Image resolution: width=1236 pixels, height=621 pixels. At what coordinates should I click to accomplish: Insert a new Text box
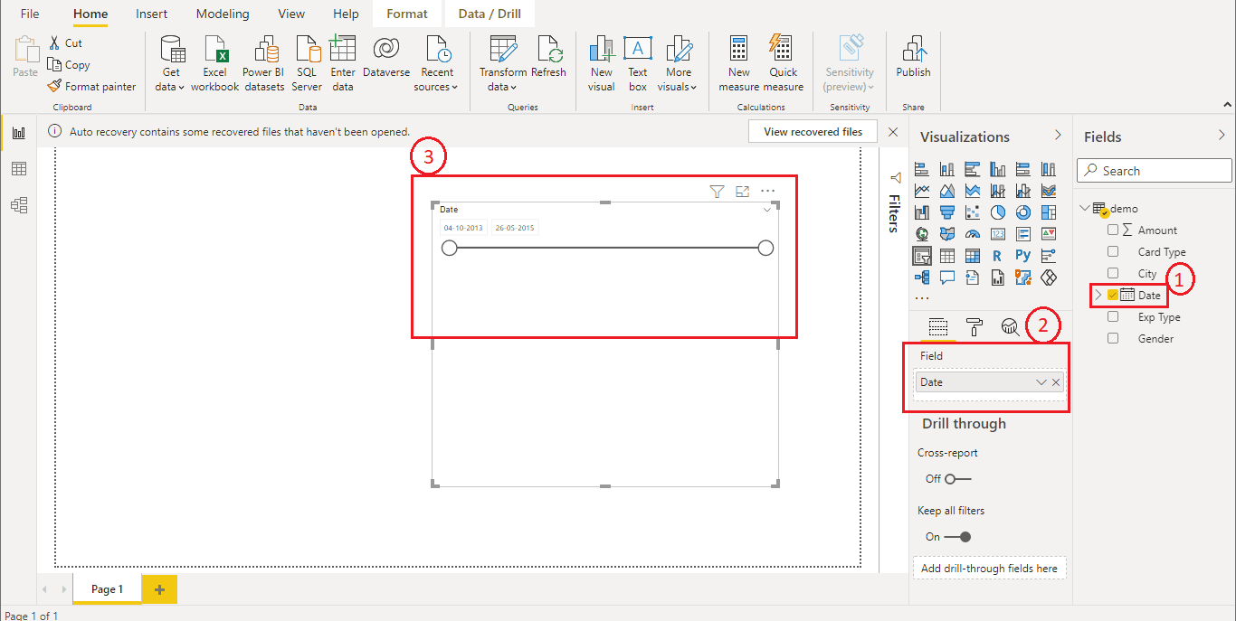click(x=638, y=52)
